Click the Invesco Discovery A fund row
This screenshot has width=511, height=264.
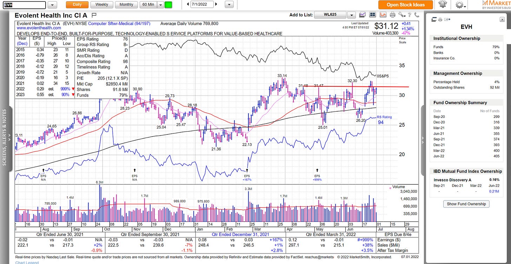[466, 179]
